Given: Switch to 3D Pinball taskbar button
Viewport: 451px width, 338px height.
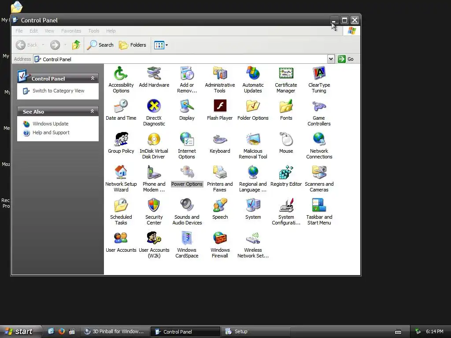Looking at the screenshot, I should point(115,331).
